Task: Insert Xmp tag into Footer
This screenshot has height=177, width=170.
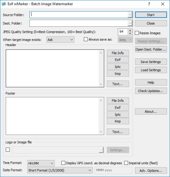Action: (118, 121)
